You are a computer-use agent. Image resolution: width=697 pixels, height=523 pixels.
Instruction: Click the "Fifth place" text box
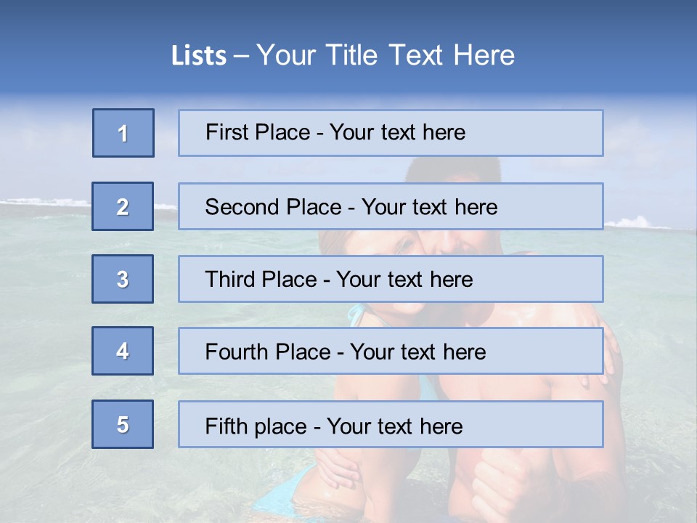[x=391, y=425]
